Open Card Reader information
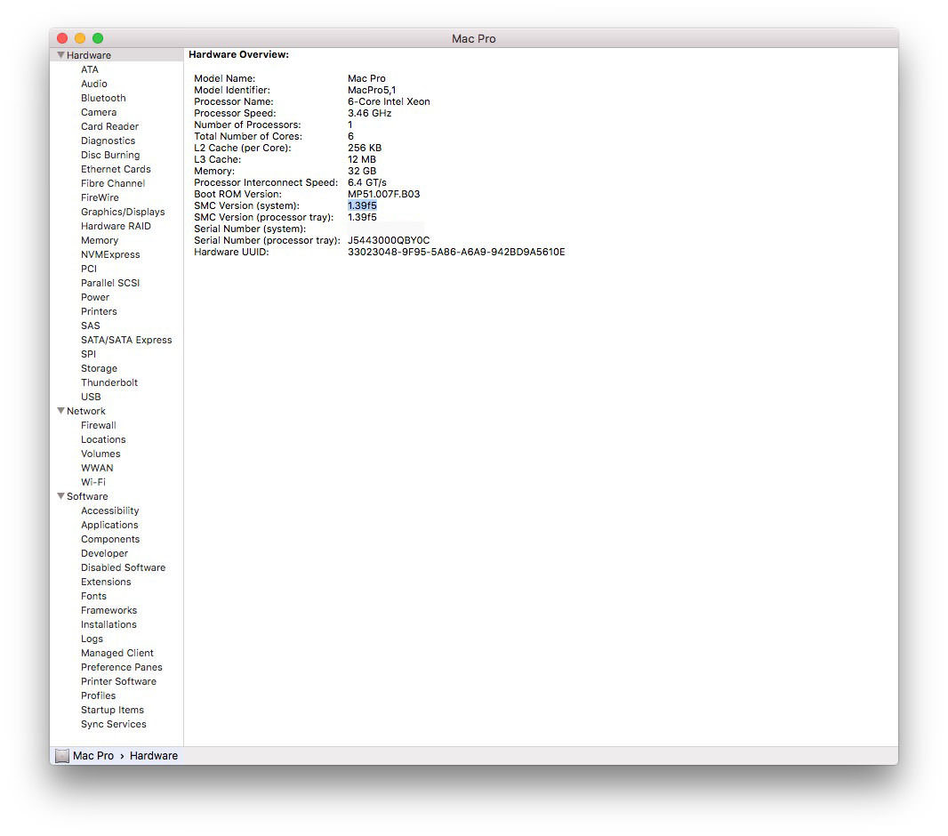Image resolution: width=948 pixels, height=836 pixels. click(109, 126)
